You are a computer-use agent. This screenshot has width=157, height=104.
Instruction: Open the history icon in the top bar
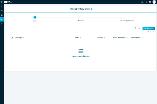click(x=146, y=2)
